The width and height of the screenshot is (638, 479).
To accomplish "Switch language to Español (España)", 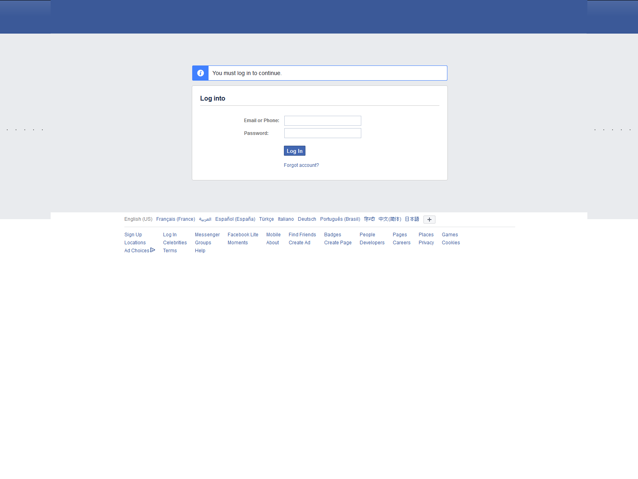I will (235, 219).
